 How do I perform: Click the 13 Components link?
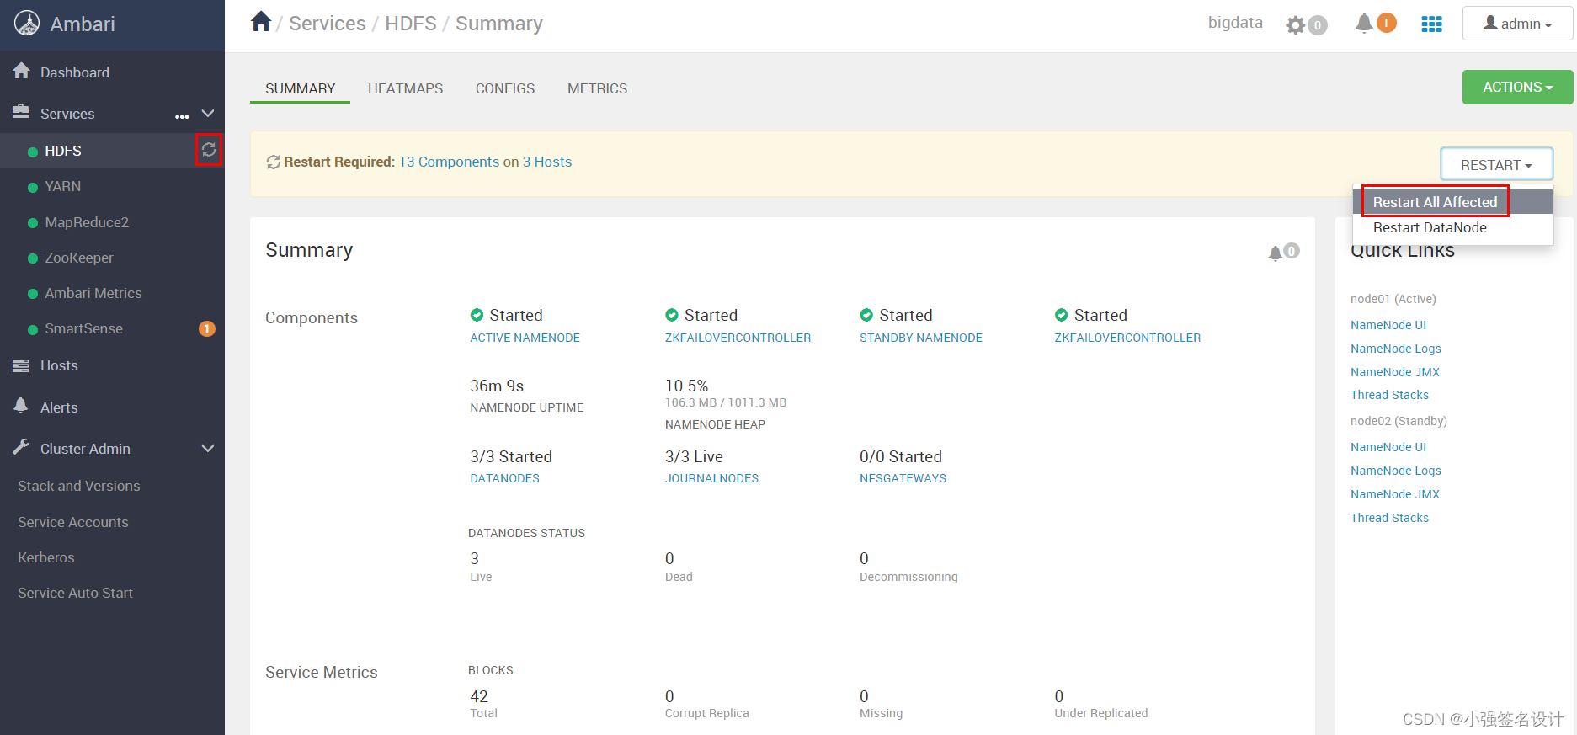pyautogui.click(x=449, y=162)
